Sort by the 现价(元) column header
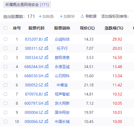This screenshot has height=127, width=134. 87,28
